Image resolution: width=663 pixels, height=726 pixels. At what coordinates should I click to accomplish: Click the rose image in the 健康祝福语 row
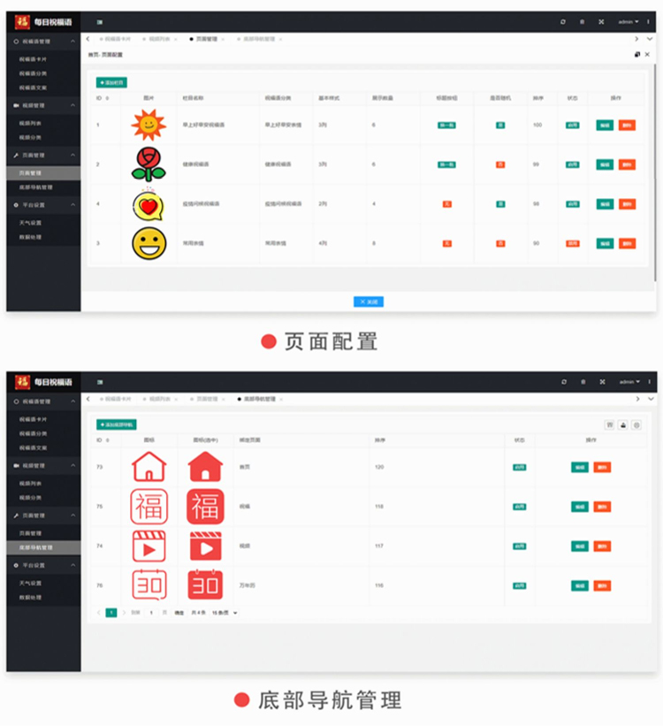pos(148,164)
